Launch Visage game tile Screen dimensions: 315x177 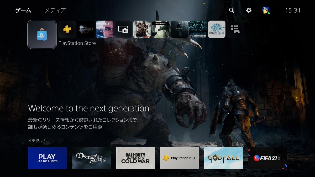click(179, 29)
